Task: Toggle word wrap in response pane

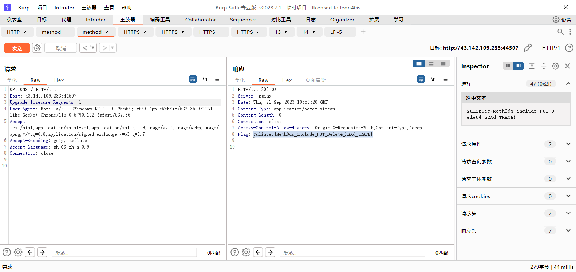Action: (421, 79)
